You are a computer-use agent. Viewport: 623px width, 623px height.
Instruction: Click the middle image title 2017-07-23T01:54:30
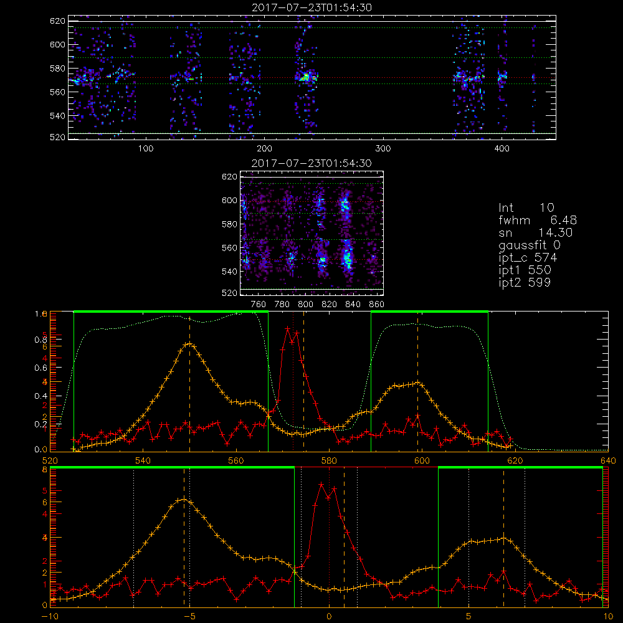[x=312, y=163]
